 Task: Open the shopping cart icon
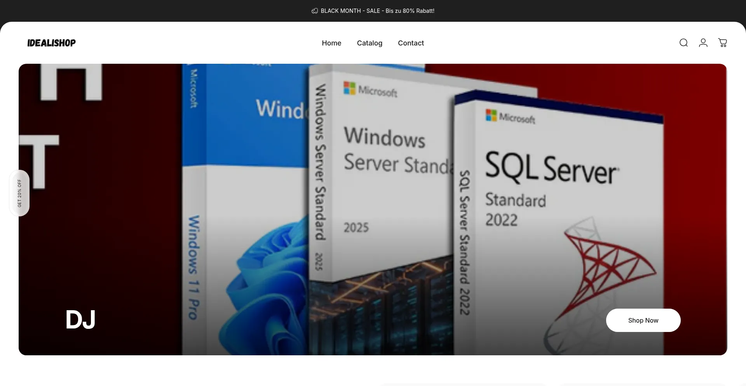click(x=722, y=43)
